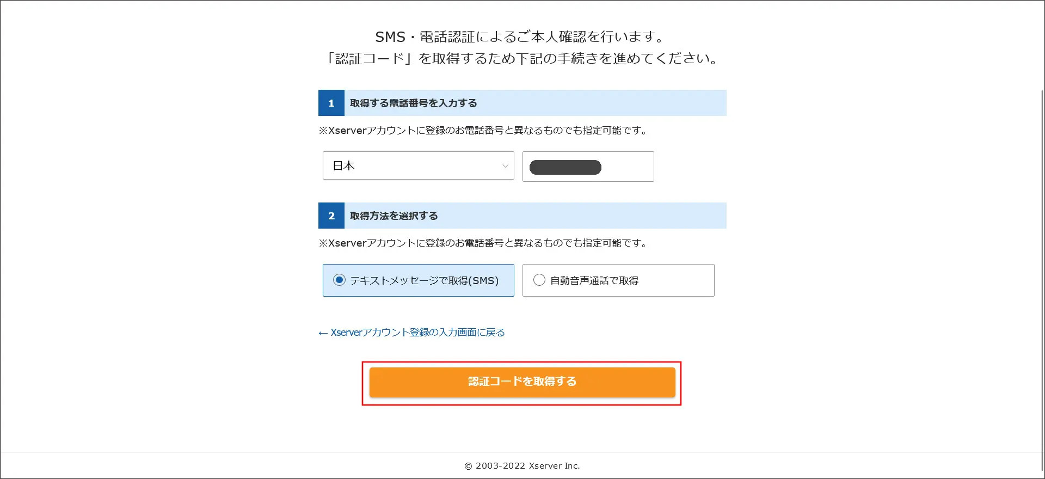Click the blue step 2 number badge
Viewport: 1045px width, 479px height.
click(x=331, y=216)
